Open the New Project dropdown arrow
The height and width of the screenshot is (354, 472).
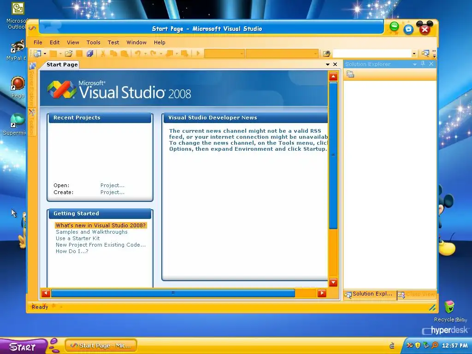pyautogui.click(x=45, y=54)
